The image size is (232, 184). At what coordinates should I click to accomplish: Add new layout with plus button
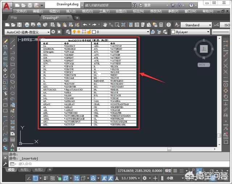pos(50,169)
